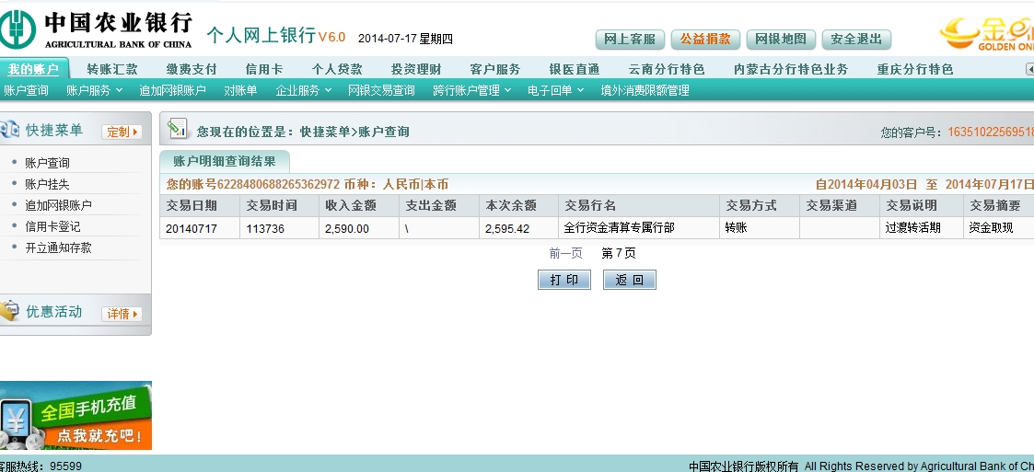The image size is (1034, 472).
Task: Open the 全国手机充值 promotional banner
Action: [76, 416]
